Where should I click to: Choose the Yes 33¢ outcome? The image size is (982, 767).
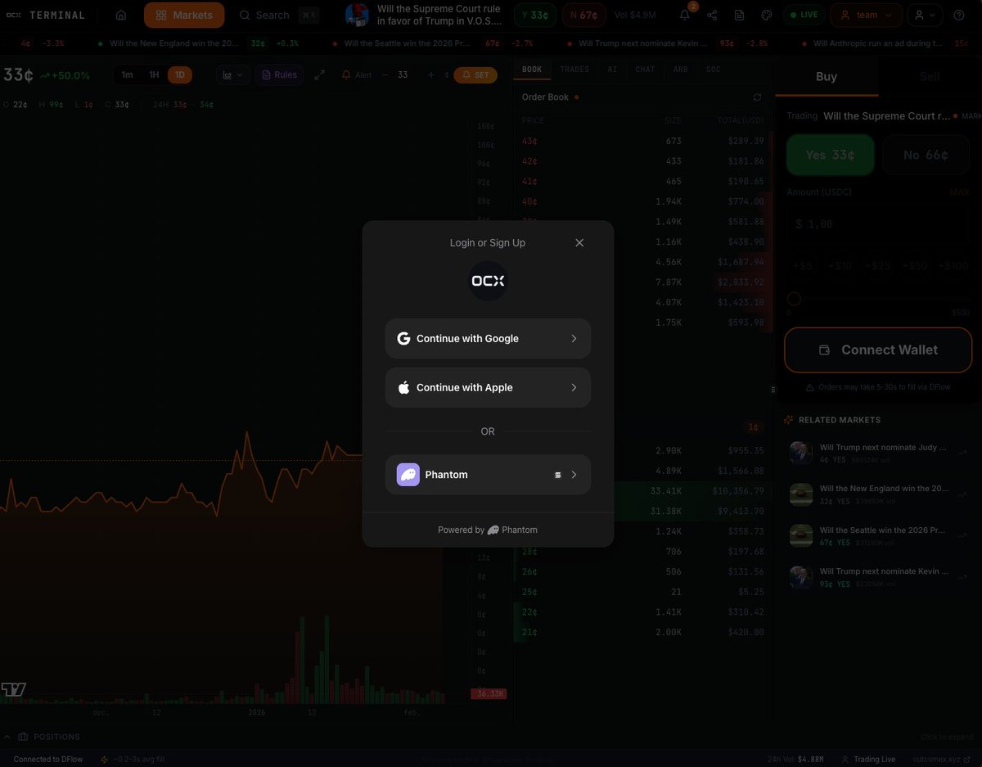(x=831, y=155)
